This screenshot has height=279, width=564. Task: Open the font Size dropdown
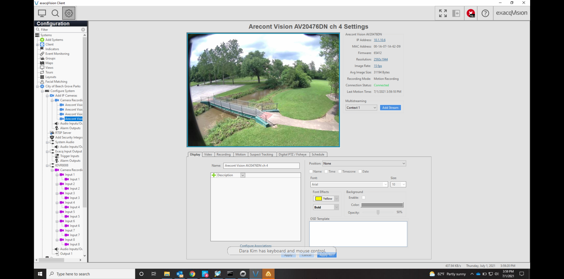click(398, 184)
